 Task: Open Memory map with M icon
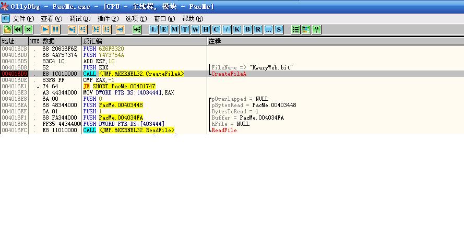pyautogui.click(x=175, y=29)
